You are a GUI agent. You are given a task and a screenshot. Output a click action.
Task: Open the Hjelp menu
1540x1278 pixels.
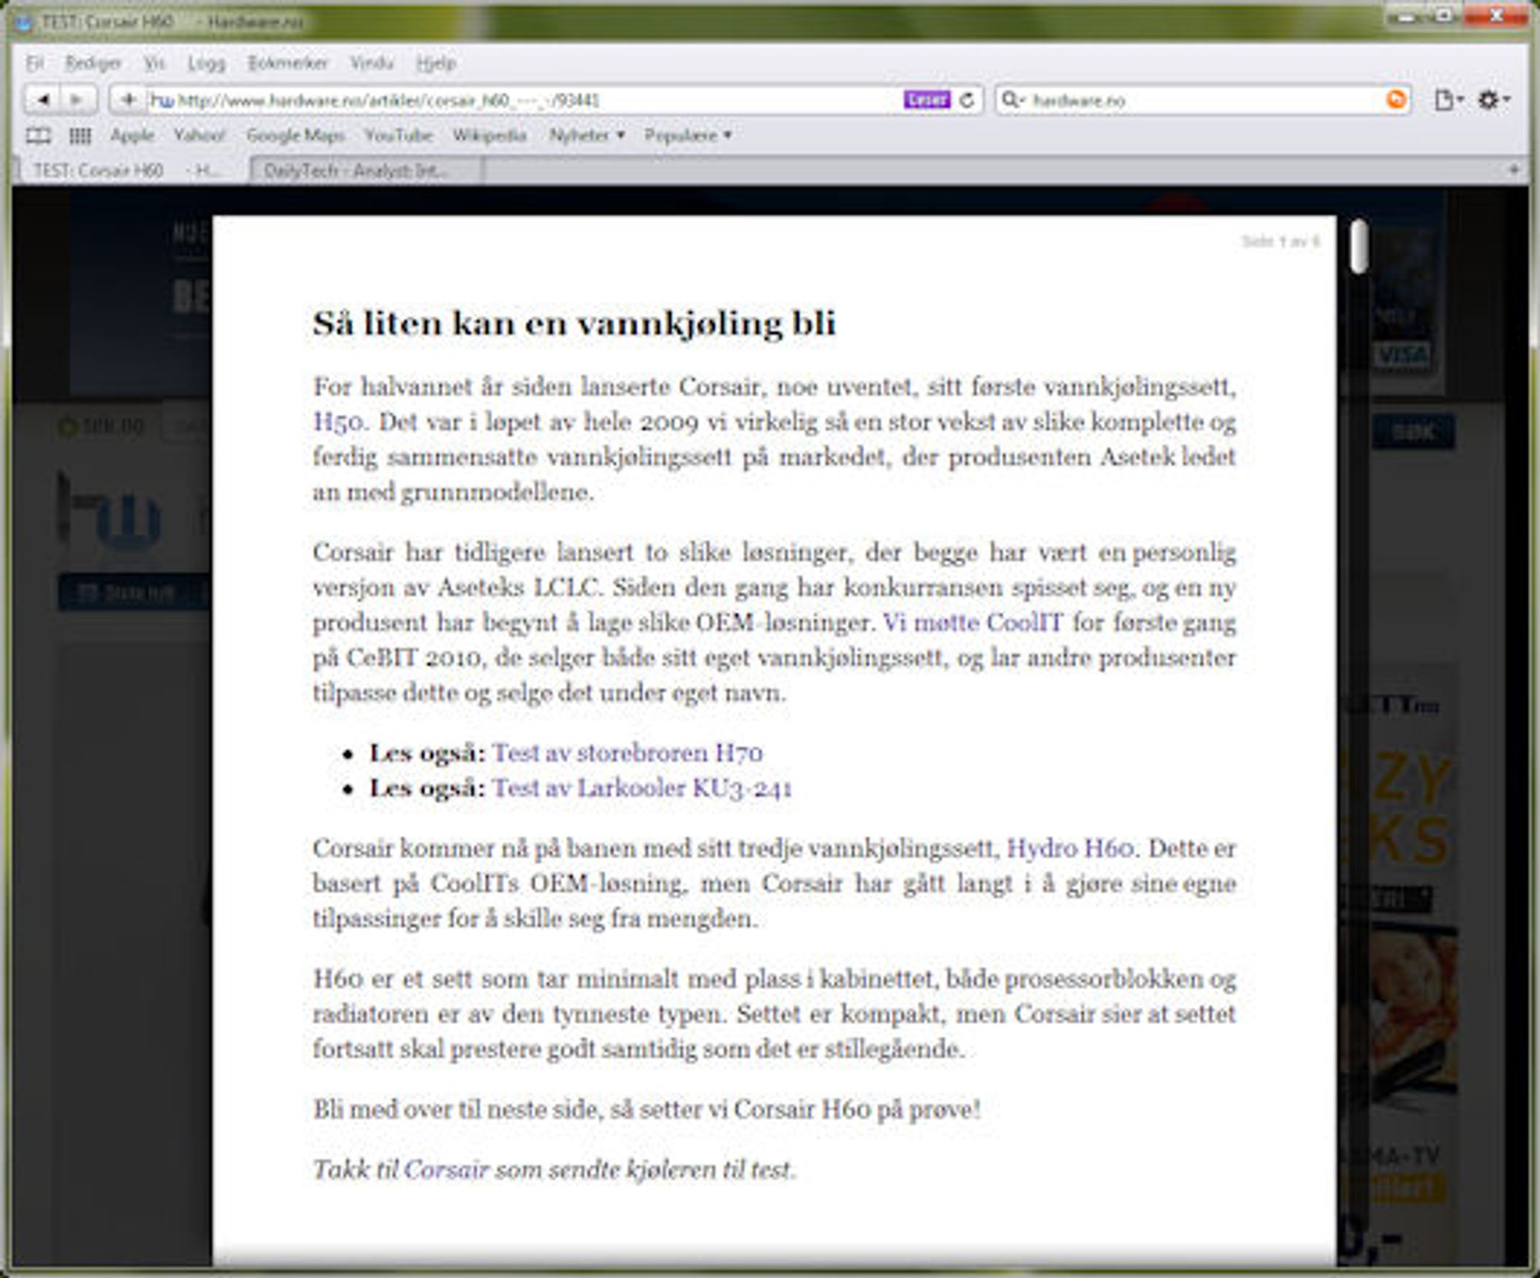coord(436,63)
